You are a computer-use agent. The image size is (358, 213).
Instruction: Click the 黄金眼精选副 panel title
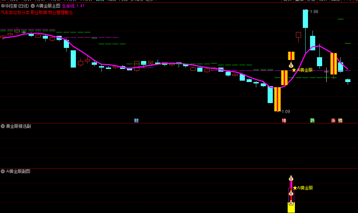click(x=19, y=126)
